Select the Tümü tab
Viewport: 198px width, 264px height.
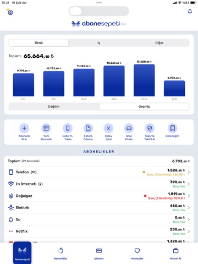pos(38,43)
